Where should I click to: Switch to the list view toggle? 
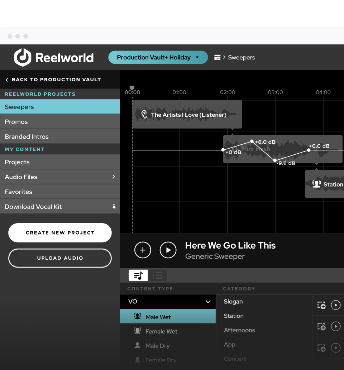coord(157,275)
